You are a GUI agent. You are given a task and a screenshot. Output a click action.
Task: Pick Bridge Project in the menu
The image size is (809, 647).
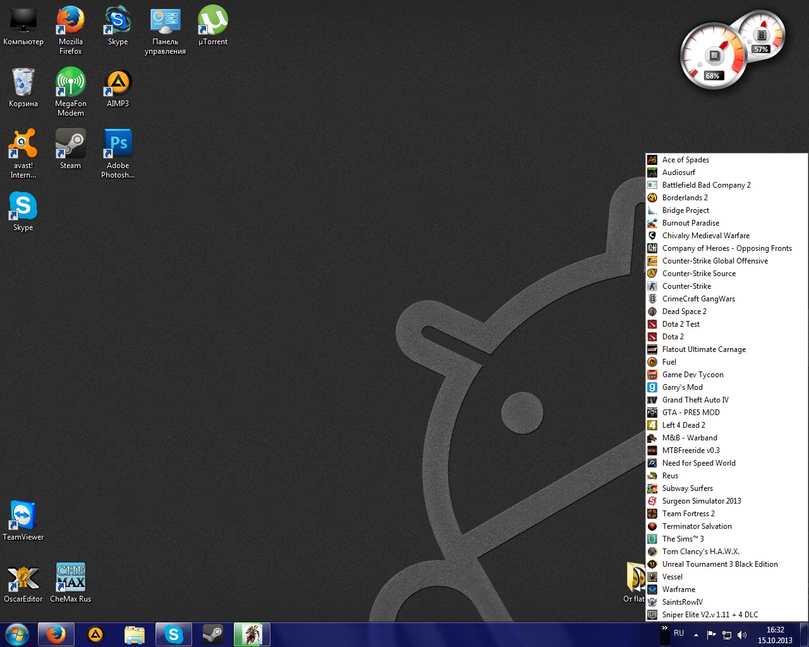point(727,210)
